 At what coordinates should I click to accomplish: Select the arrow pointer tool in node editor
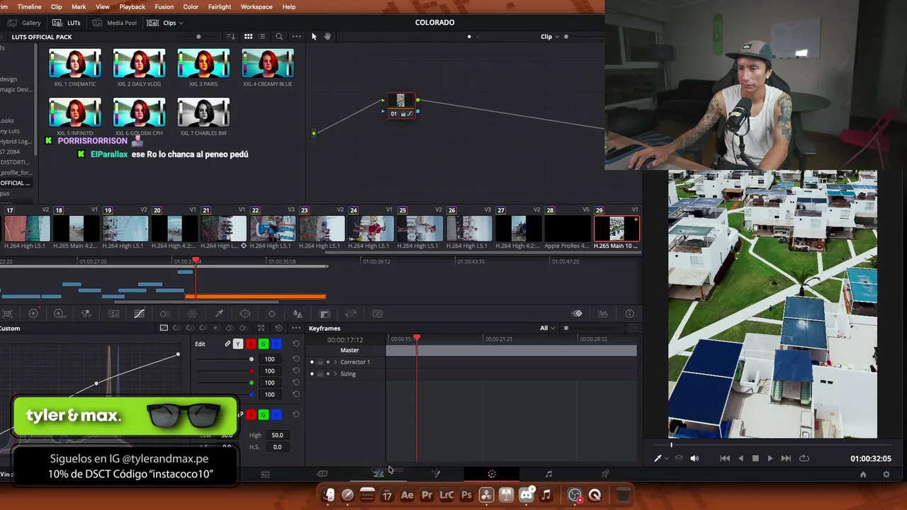(314, 36)
